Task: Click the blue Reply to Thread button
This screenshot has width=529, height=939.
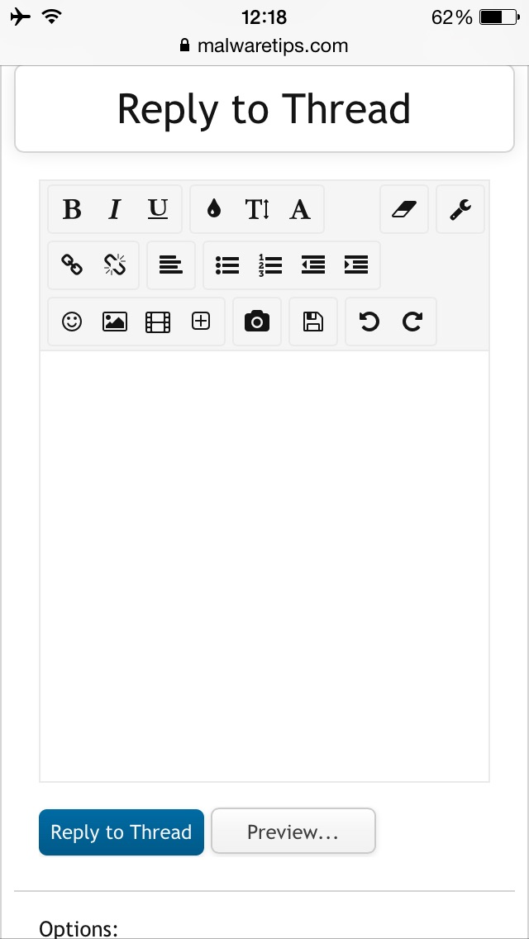Action: point(122,832)
